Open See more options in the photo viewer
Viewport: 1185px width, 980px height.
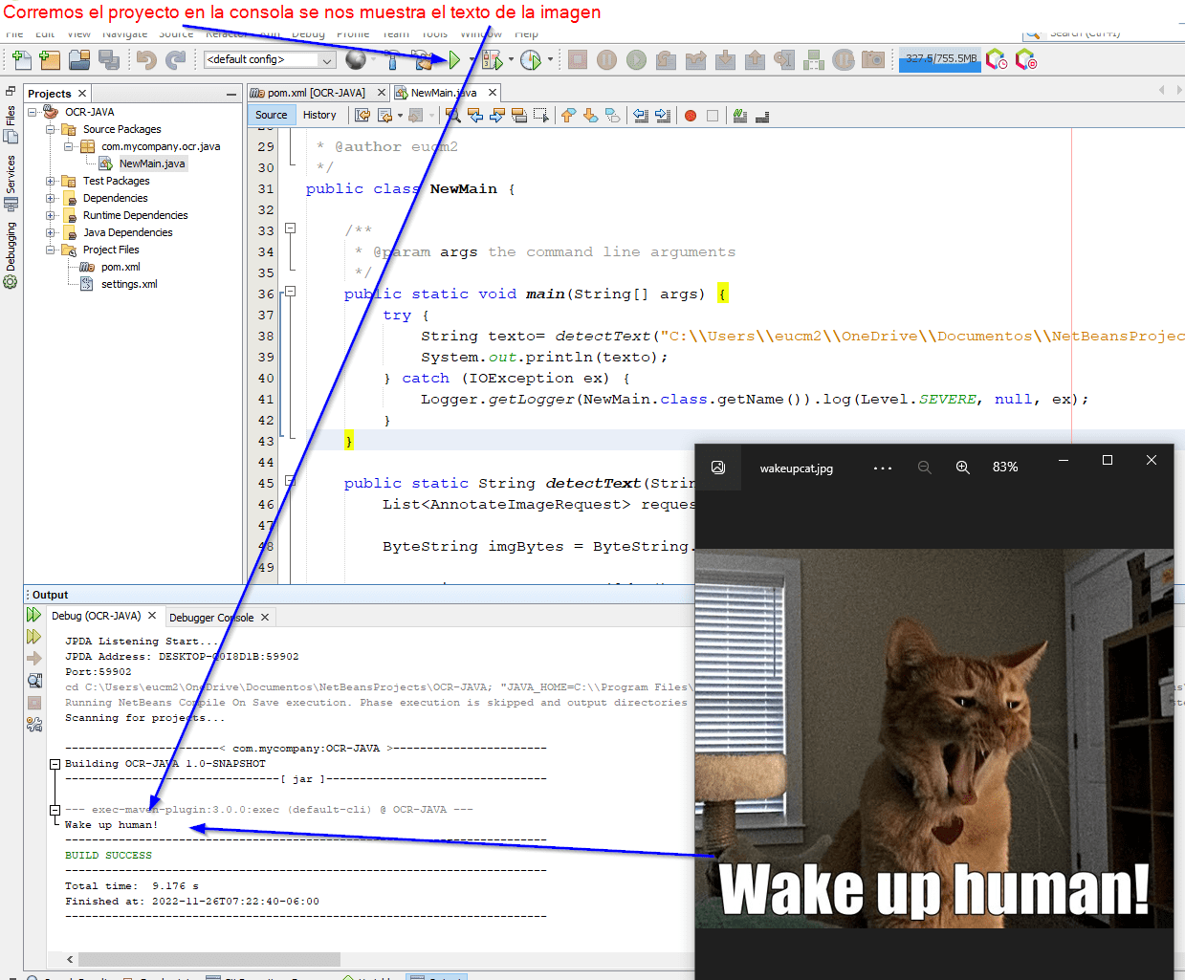(882, 467)
